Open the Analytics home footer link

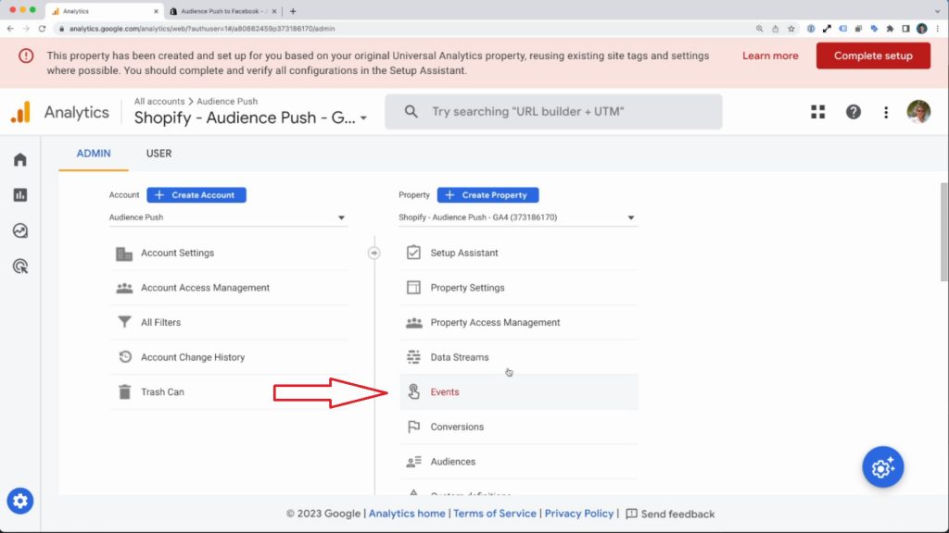pyautogui.click(x=407, y=514)
